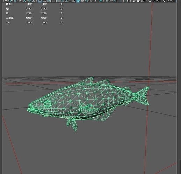Click the fish model's eye near the head
Screen dimensions: 181x174
48,104
